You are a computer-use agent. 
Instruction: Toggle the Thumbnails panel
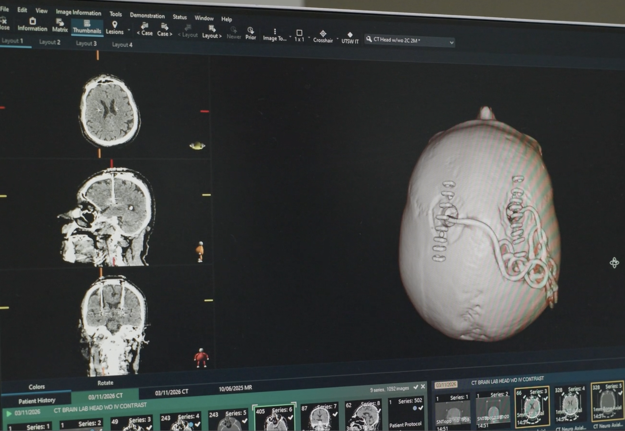pyautogui.click(x=87, y=27)
